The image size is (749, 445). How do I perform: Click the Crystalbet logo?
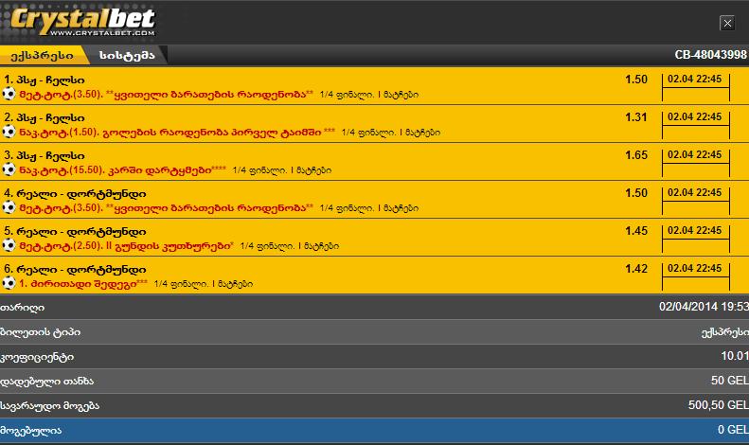[82, 22]
